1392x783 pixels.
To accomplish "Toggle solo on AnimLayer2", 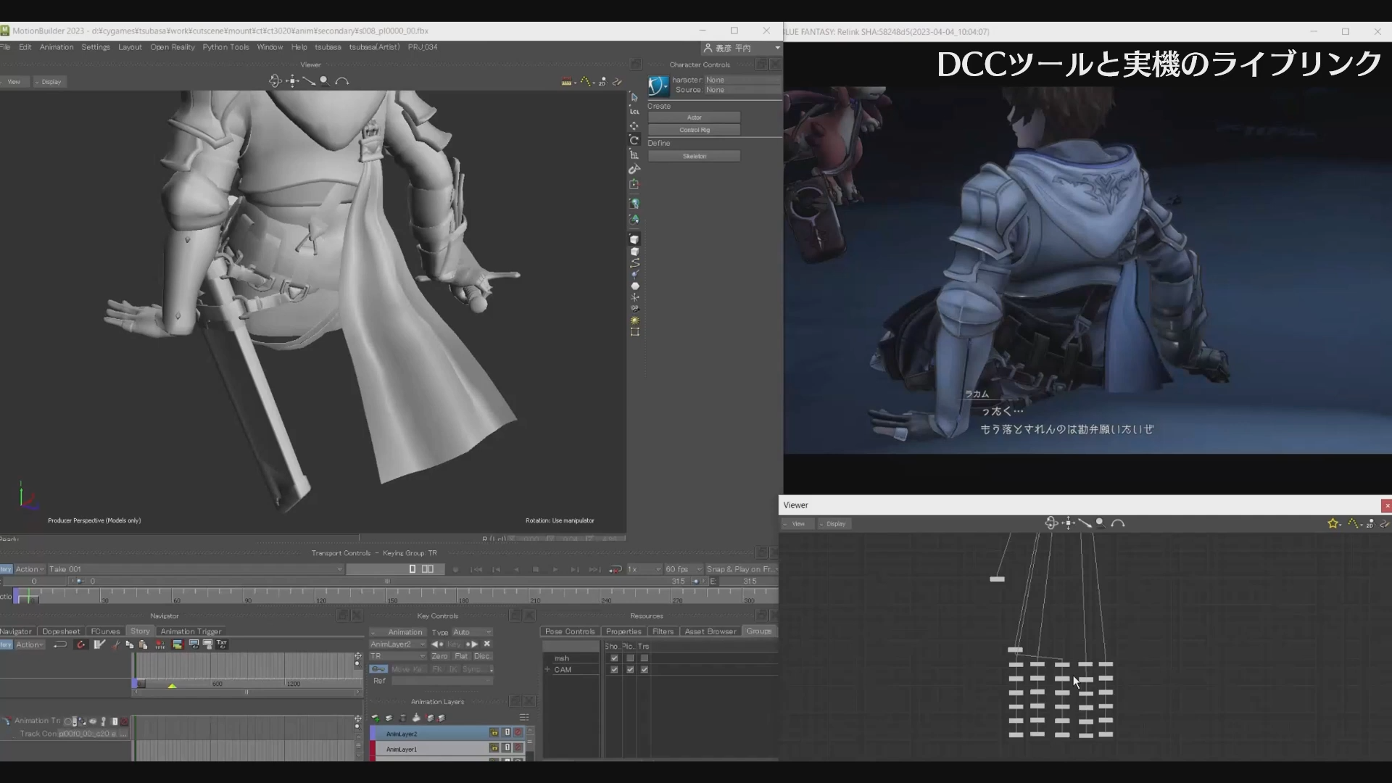I will 507,733.
